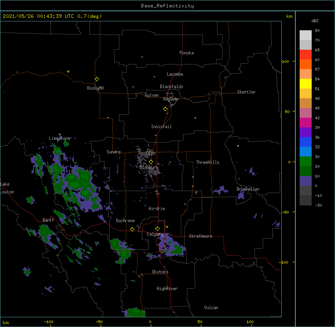Click the yellow diamond marker near RockyMH
Image resolution: width=335 pixels, height=327 pixels.
pos(97,79)
